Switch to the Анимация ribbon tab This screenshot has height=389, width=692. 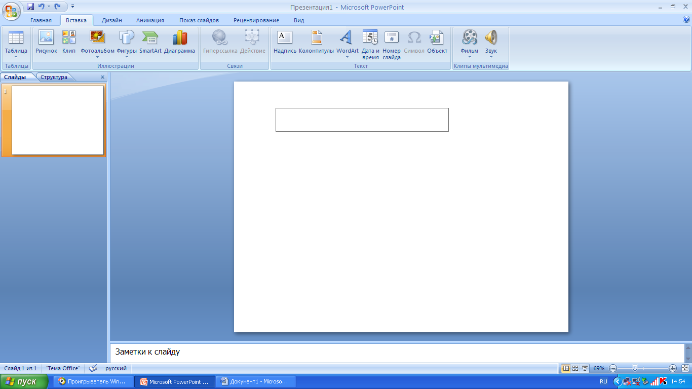150,20
